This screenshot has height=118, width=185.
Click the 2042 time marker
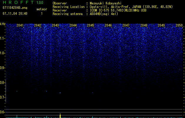pos(38,25)
